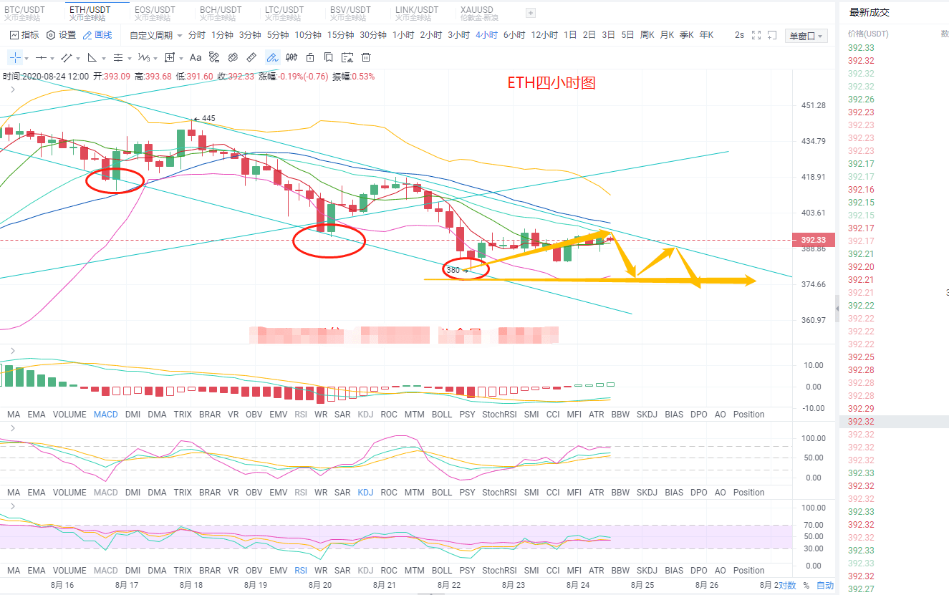
Task: Expand Fibonacci lines tool options arrow
Action: [x=130, y=58]
